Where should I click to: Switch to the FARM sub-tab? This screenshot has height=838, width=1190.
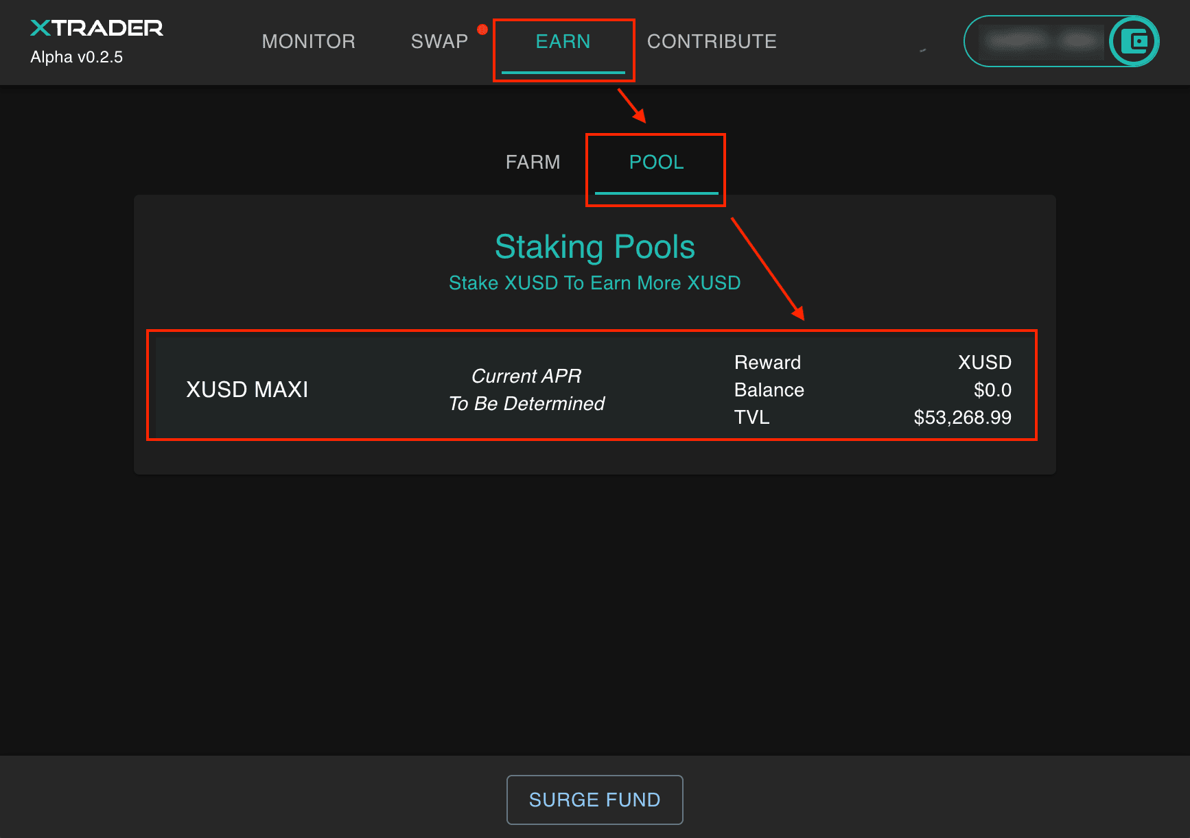click(x=533, y=163)
